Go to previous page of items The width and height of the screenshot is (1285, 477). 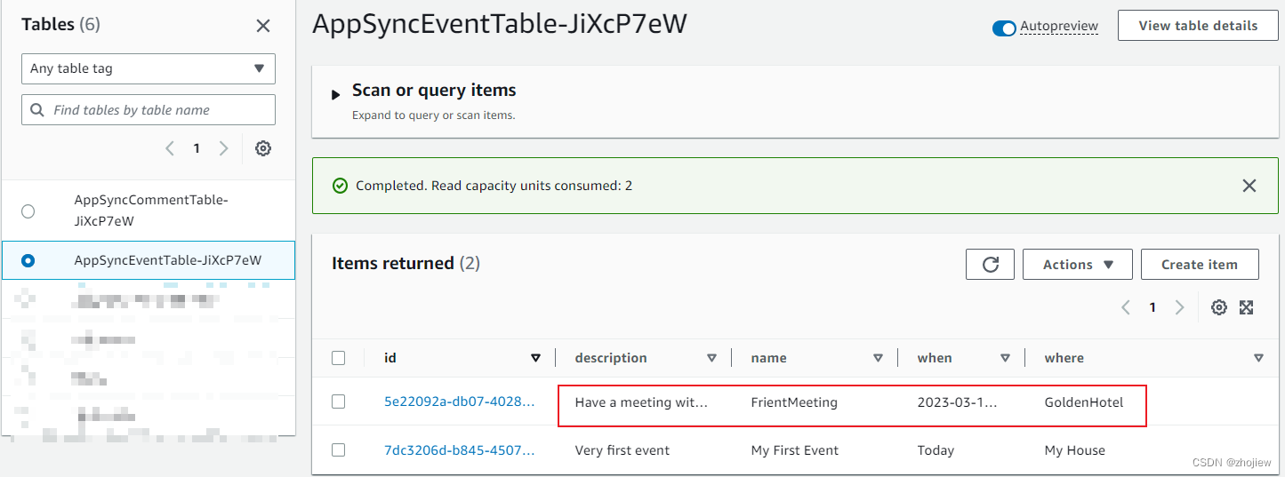click(1126, 307)
